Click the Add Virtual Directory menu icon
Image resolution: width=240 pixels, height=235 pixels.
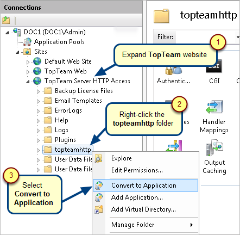click(99, 209)
